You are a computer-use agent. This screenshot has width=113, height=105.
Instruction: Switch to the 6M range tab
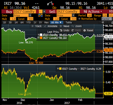(x=22, y=22)
